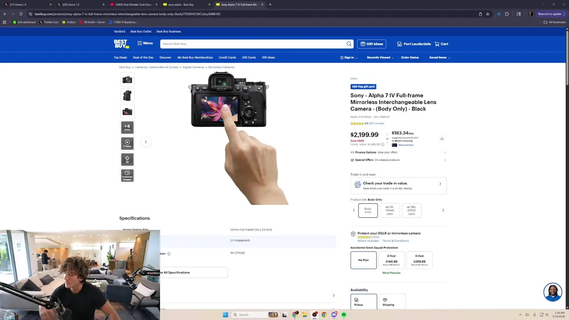Screen dimensions: 569x320
Task: Show previous product set options arrow
Action: pyautogui.click(x=354, y=210)
